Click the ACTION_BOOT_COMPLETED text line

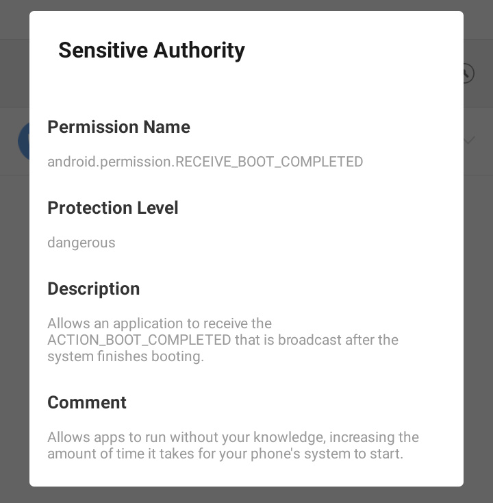point(223,340)
